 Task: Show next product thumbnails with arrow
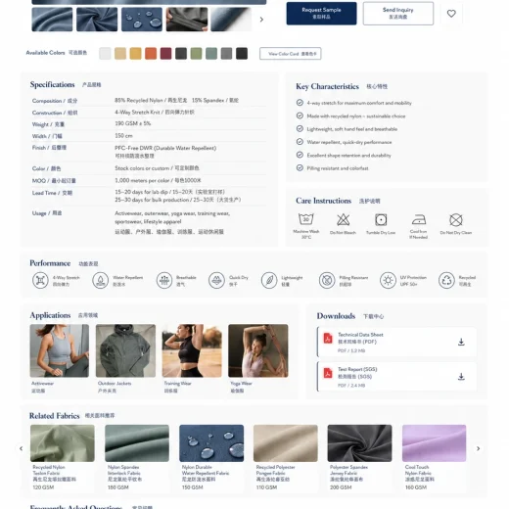[261, 20]
